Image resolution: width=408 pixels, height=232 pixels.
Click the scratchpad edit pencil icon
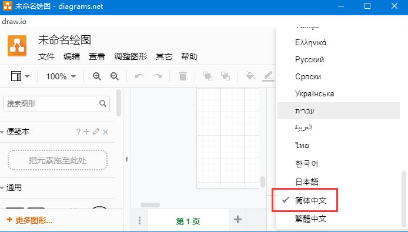(x=96, y=132)
